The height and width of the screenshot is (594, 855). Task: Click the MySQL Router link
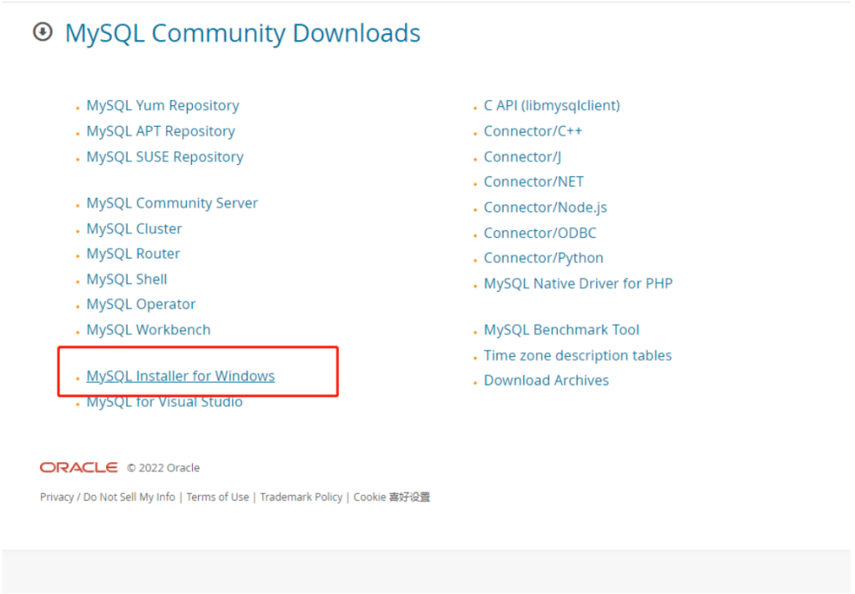click(x=133, y=254)
